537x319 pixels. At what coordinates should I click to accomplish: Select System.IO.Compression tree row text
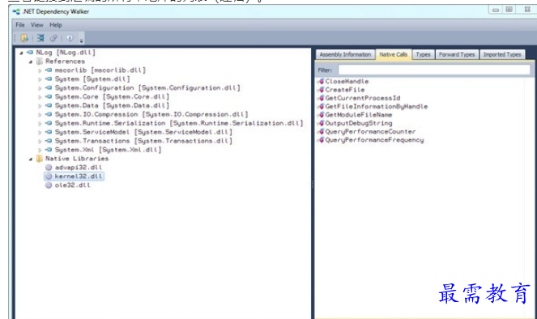pyautogui.click(x=151, y=114)
